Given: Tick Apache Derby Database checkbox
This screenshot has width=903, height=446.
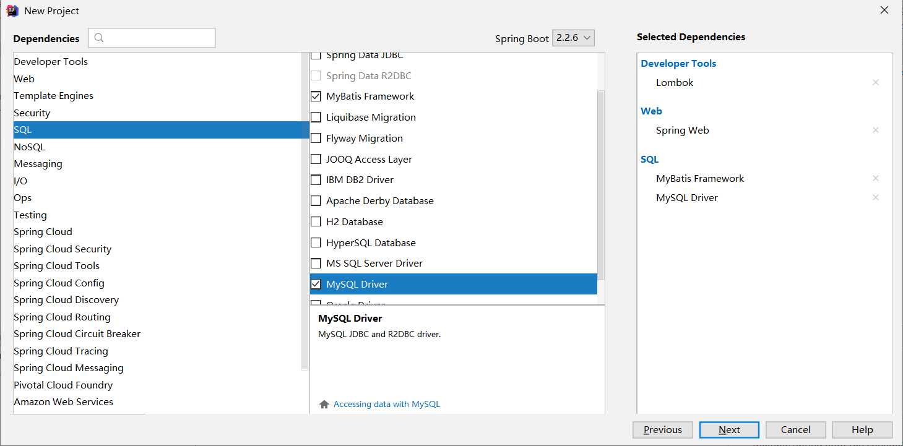Looking at the screenshot, I should 316,200.
